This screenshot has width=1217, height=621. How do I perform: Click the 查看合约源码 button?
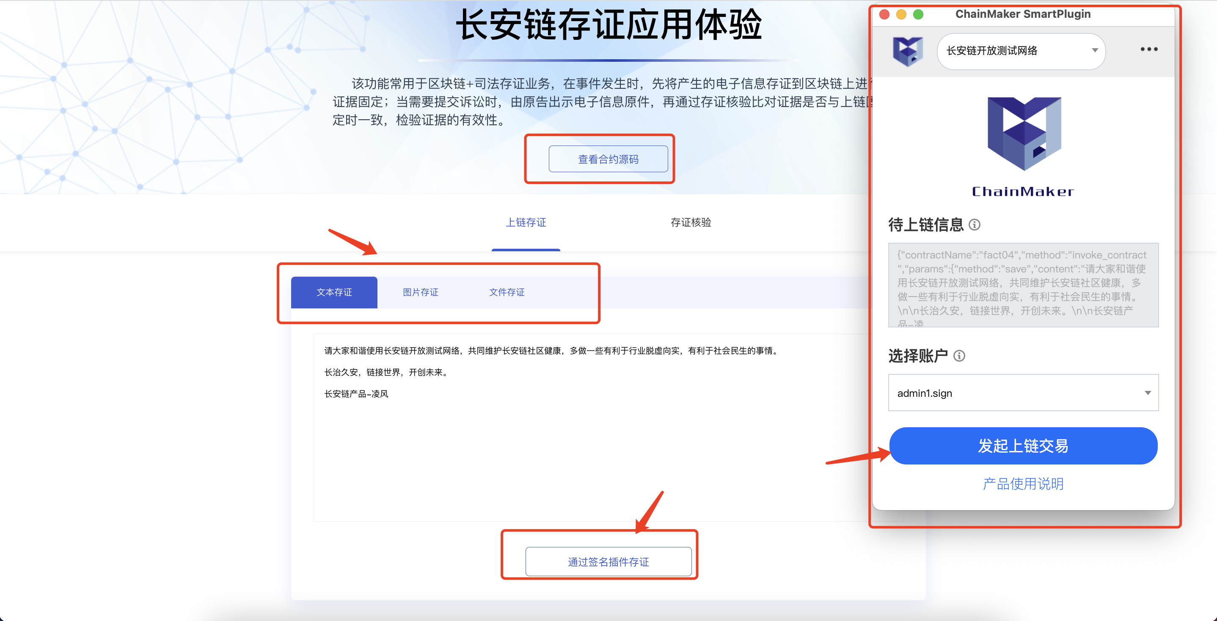(x=608, y=159)
